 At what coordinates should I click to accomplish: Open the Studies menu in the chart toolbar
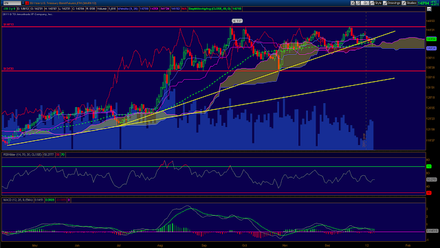pyautogui.click(x=409, y=3)
